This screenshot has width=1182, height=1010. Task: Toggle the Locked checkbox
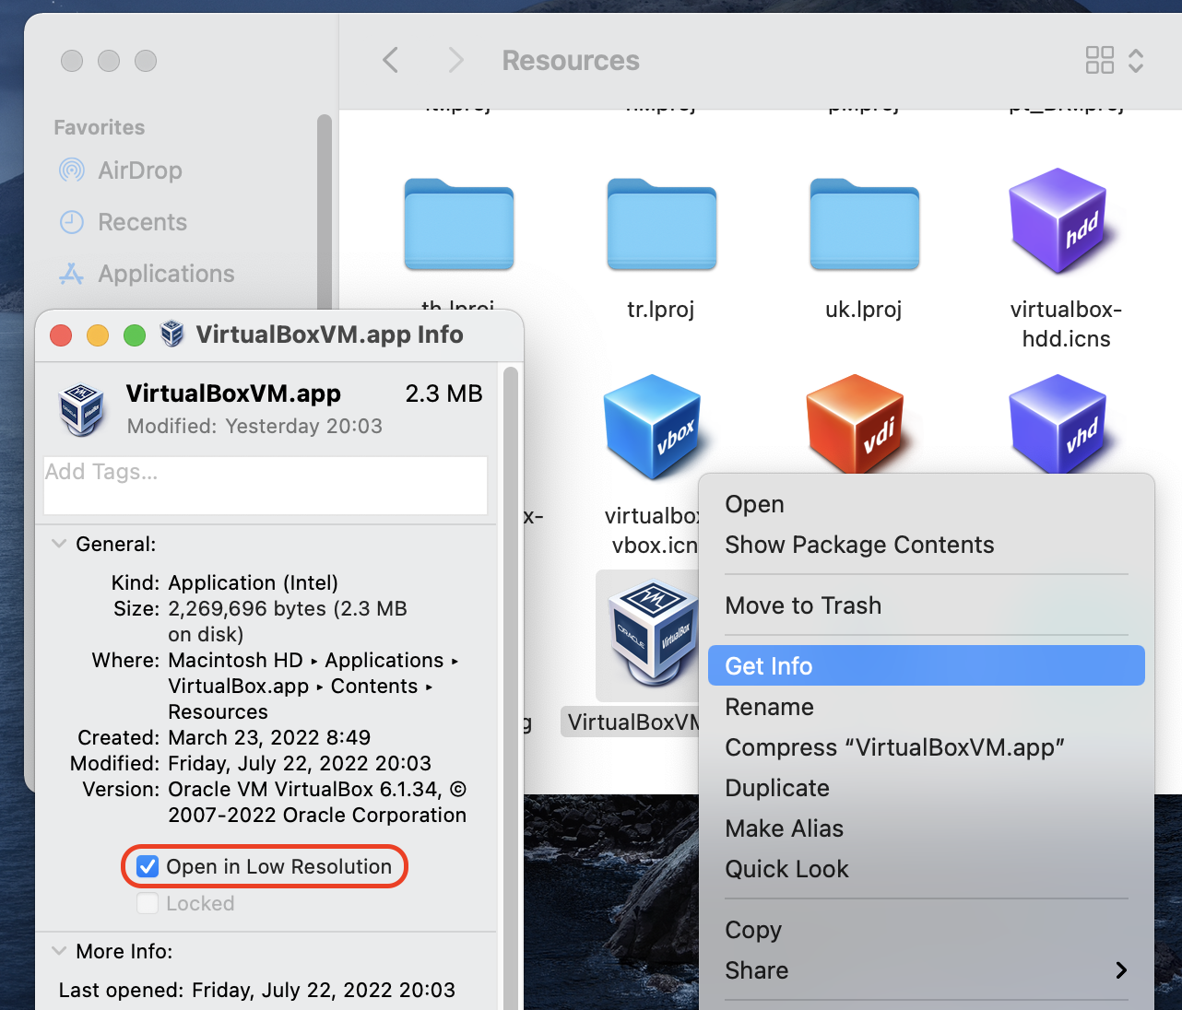pyautogui.click(x=148, y=903)
